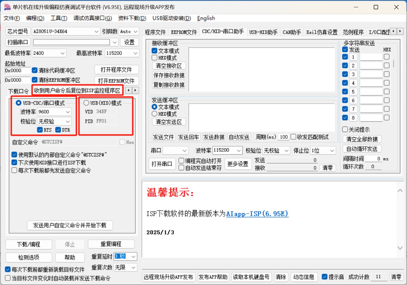Image resolution: width=407 pixels, height=285 pixels.
Task: Click 扫描串口 button
Action: [18, 42]
